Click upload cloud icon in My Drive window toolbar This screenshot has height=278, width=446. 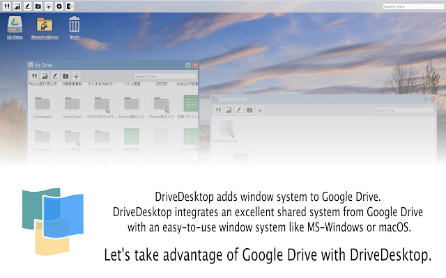(x=76, y=76)
